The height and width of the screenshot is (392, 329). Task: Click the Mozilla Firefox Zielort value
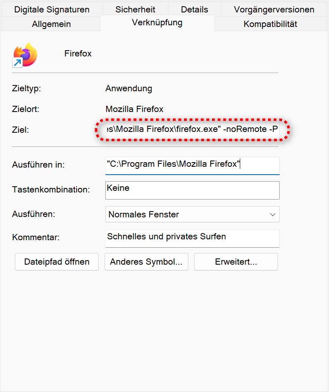click(134, 109)
